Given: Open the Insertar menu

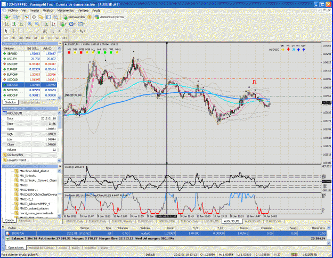Looking at the screenshot, I should click(35, 11).
